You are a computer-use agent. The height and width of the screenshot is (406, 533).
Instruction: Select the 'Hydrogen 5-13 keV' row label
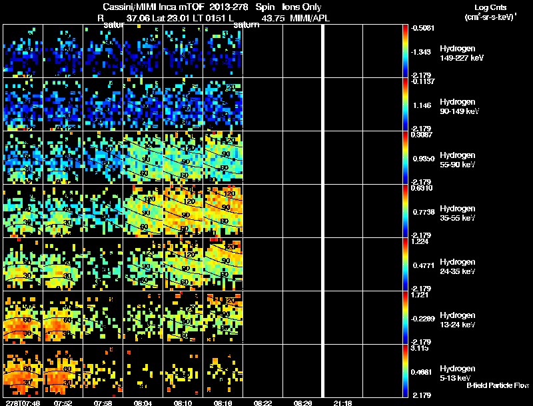(x=458, y=373)
